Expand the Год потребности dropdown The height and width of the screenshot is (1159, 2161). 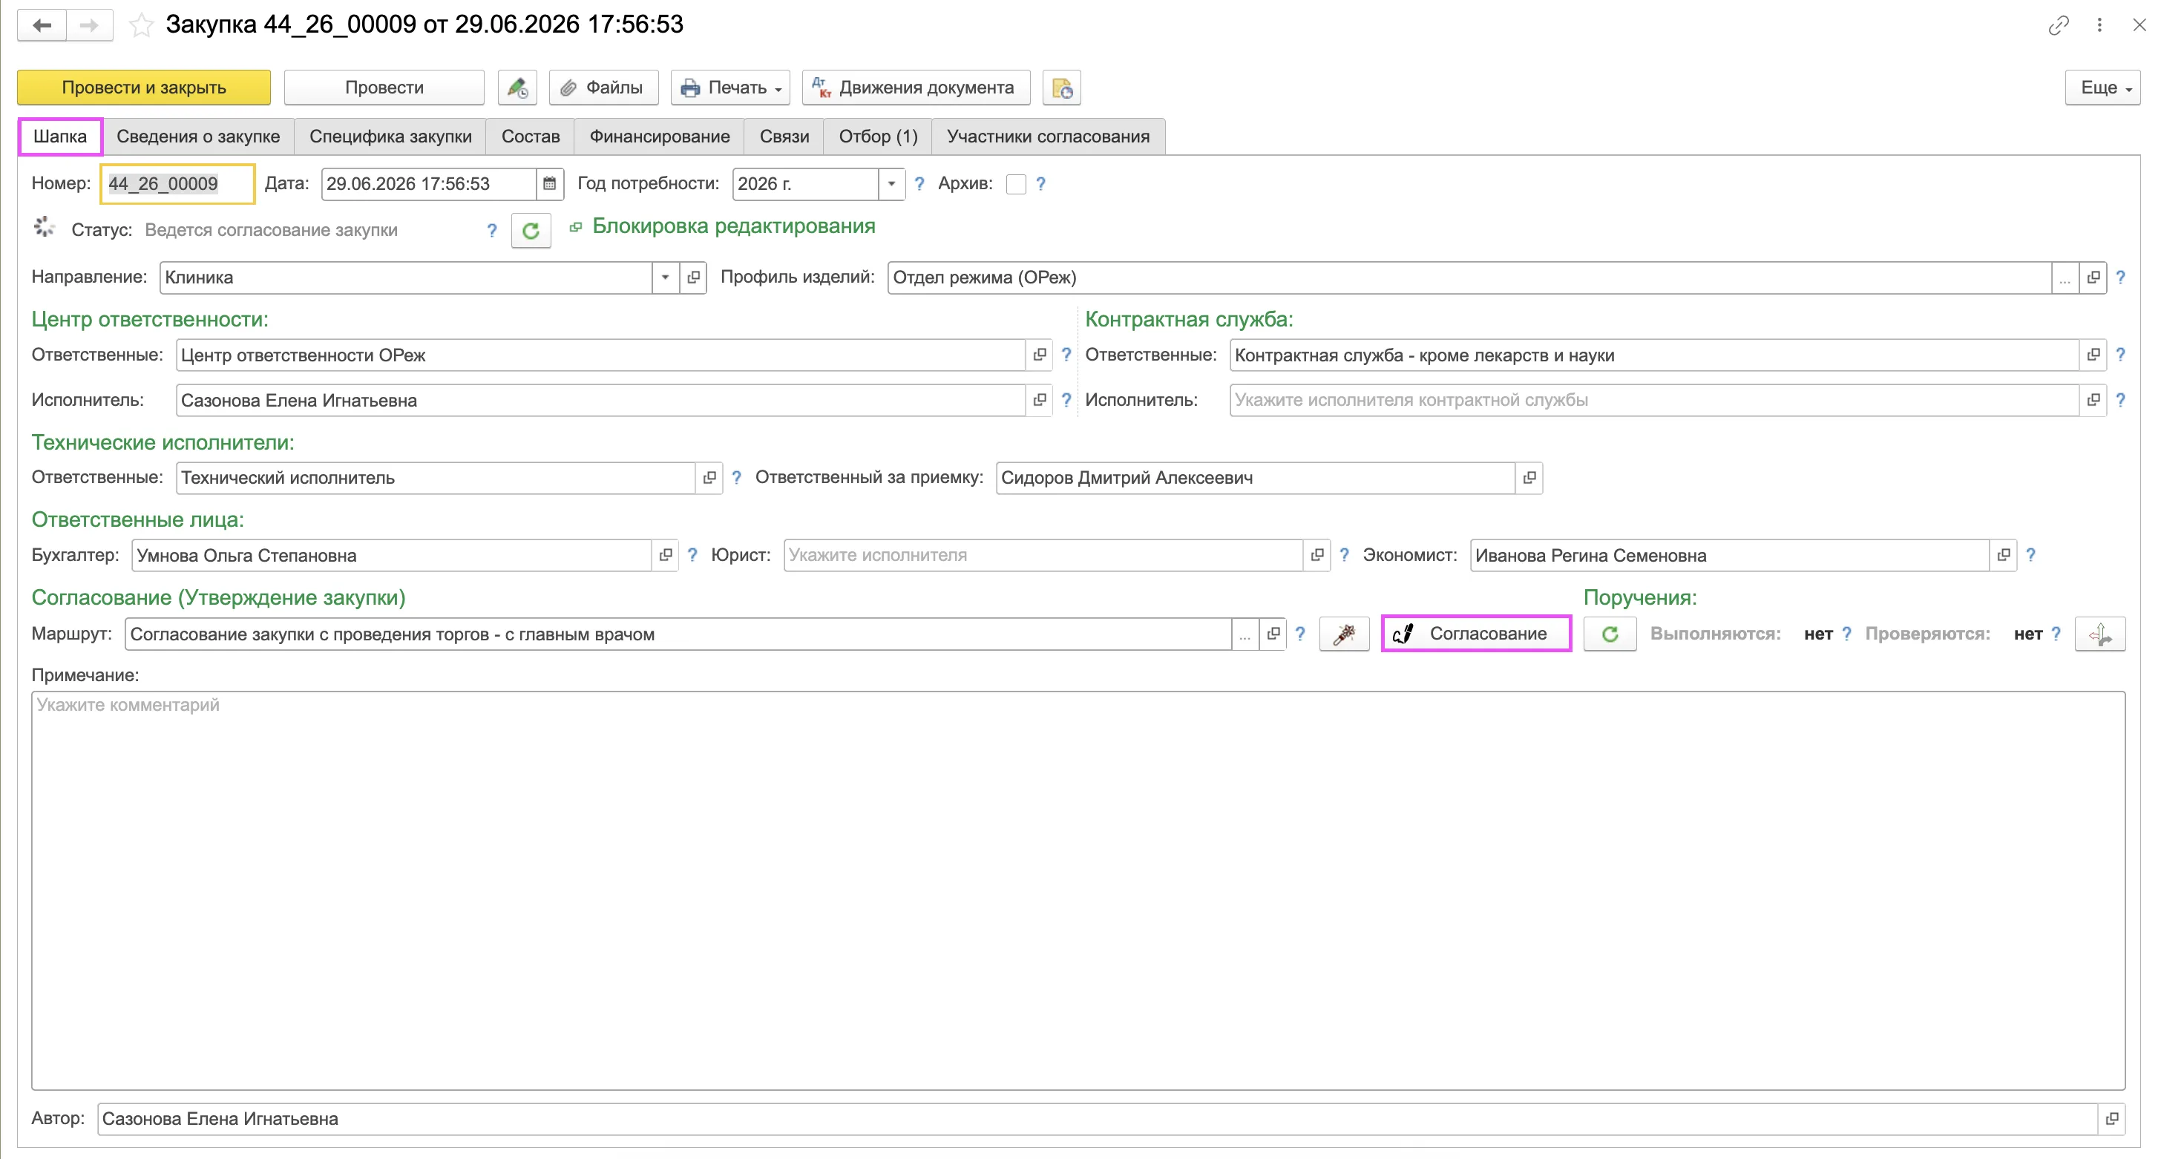click(x=891, y=184)
